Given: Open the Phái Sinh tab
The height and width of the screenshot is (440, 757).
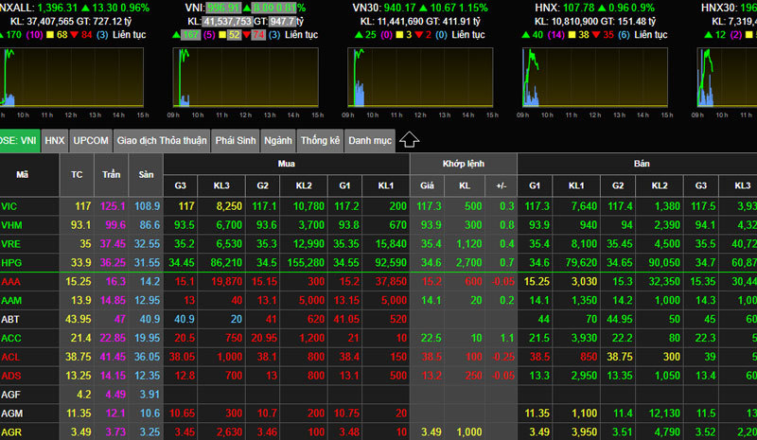Looking at the screenshot, I should [237, 140].
